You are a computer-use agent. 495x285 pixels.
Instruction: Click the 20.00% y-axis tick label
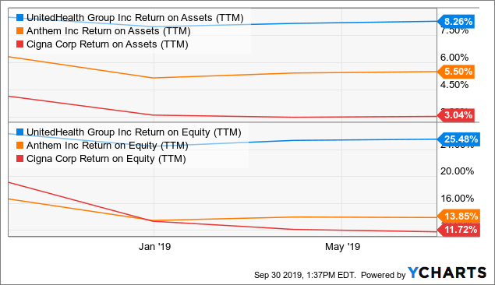point(457,171)
